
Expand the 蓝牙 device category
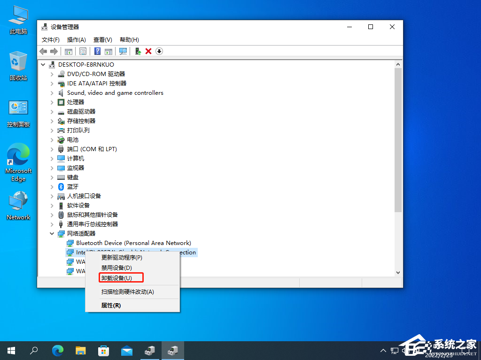tap(52, 186)
